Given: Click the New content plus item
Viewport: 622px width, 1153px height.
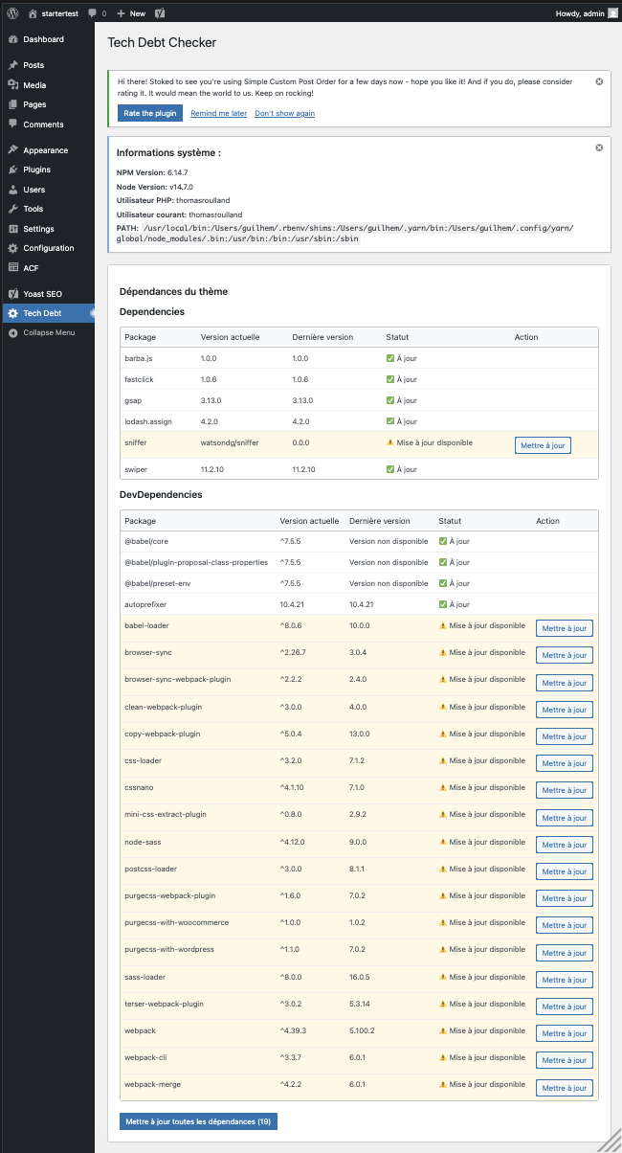Looking at the screenshot, I should pyautogui.click(x=131, y=13).
